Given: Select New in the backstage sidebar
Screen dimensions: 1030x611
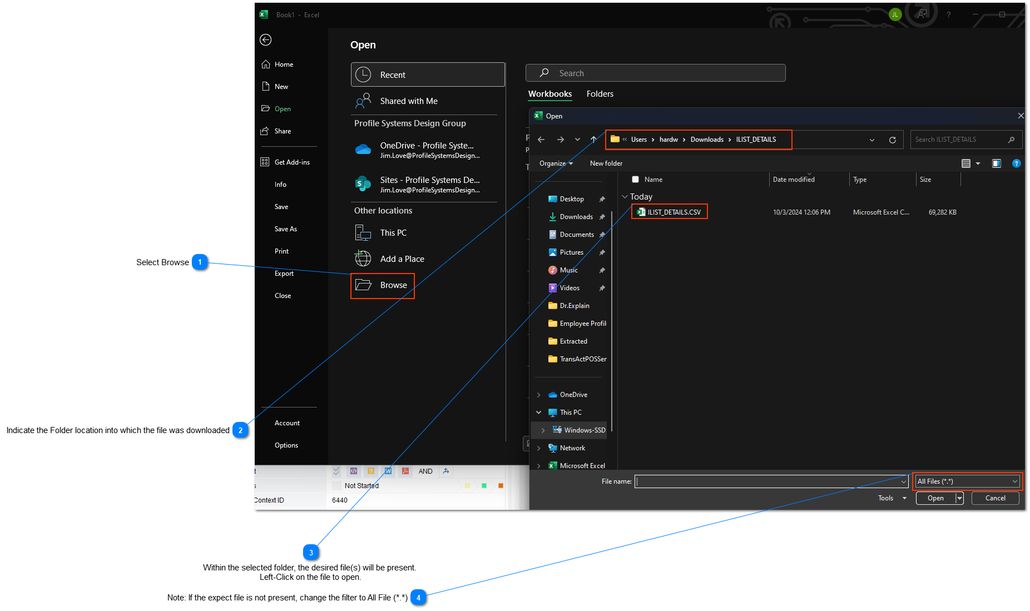Looking at the screenshot, I should coord(275,87).
